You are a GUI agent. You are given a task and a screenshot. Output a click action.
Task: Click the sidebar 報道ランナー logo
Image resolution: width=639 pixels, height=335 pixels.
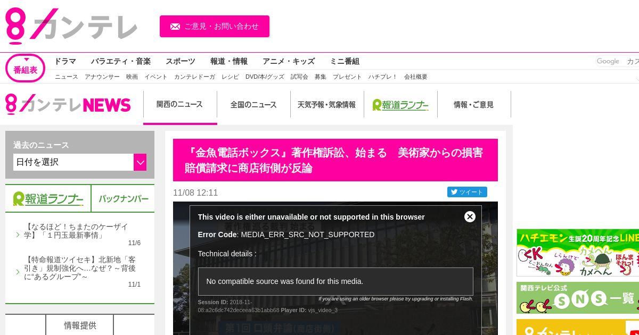pyautogui.click(x=48, y=199)
